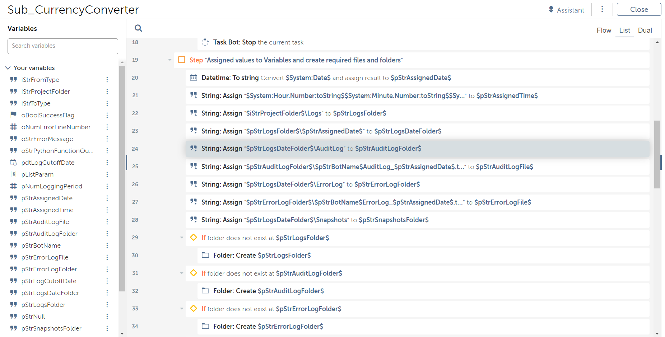Collapse the If block on line 33

tap(182, 309)
